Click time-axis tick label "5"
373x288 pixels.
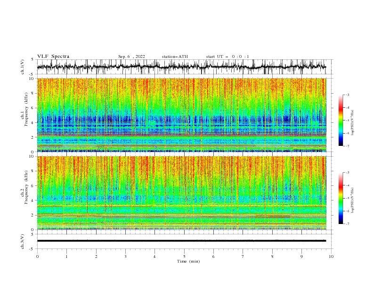pos(184,256)
